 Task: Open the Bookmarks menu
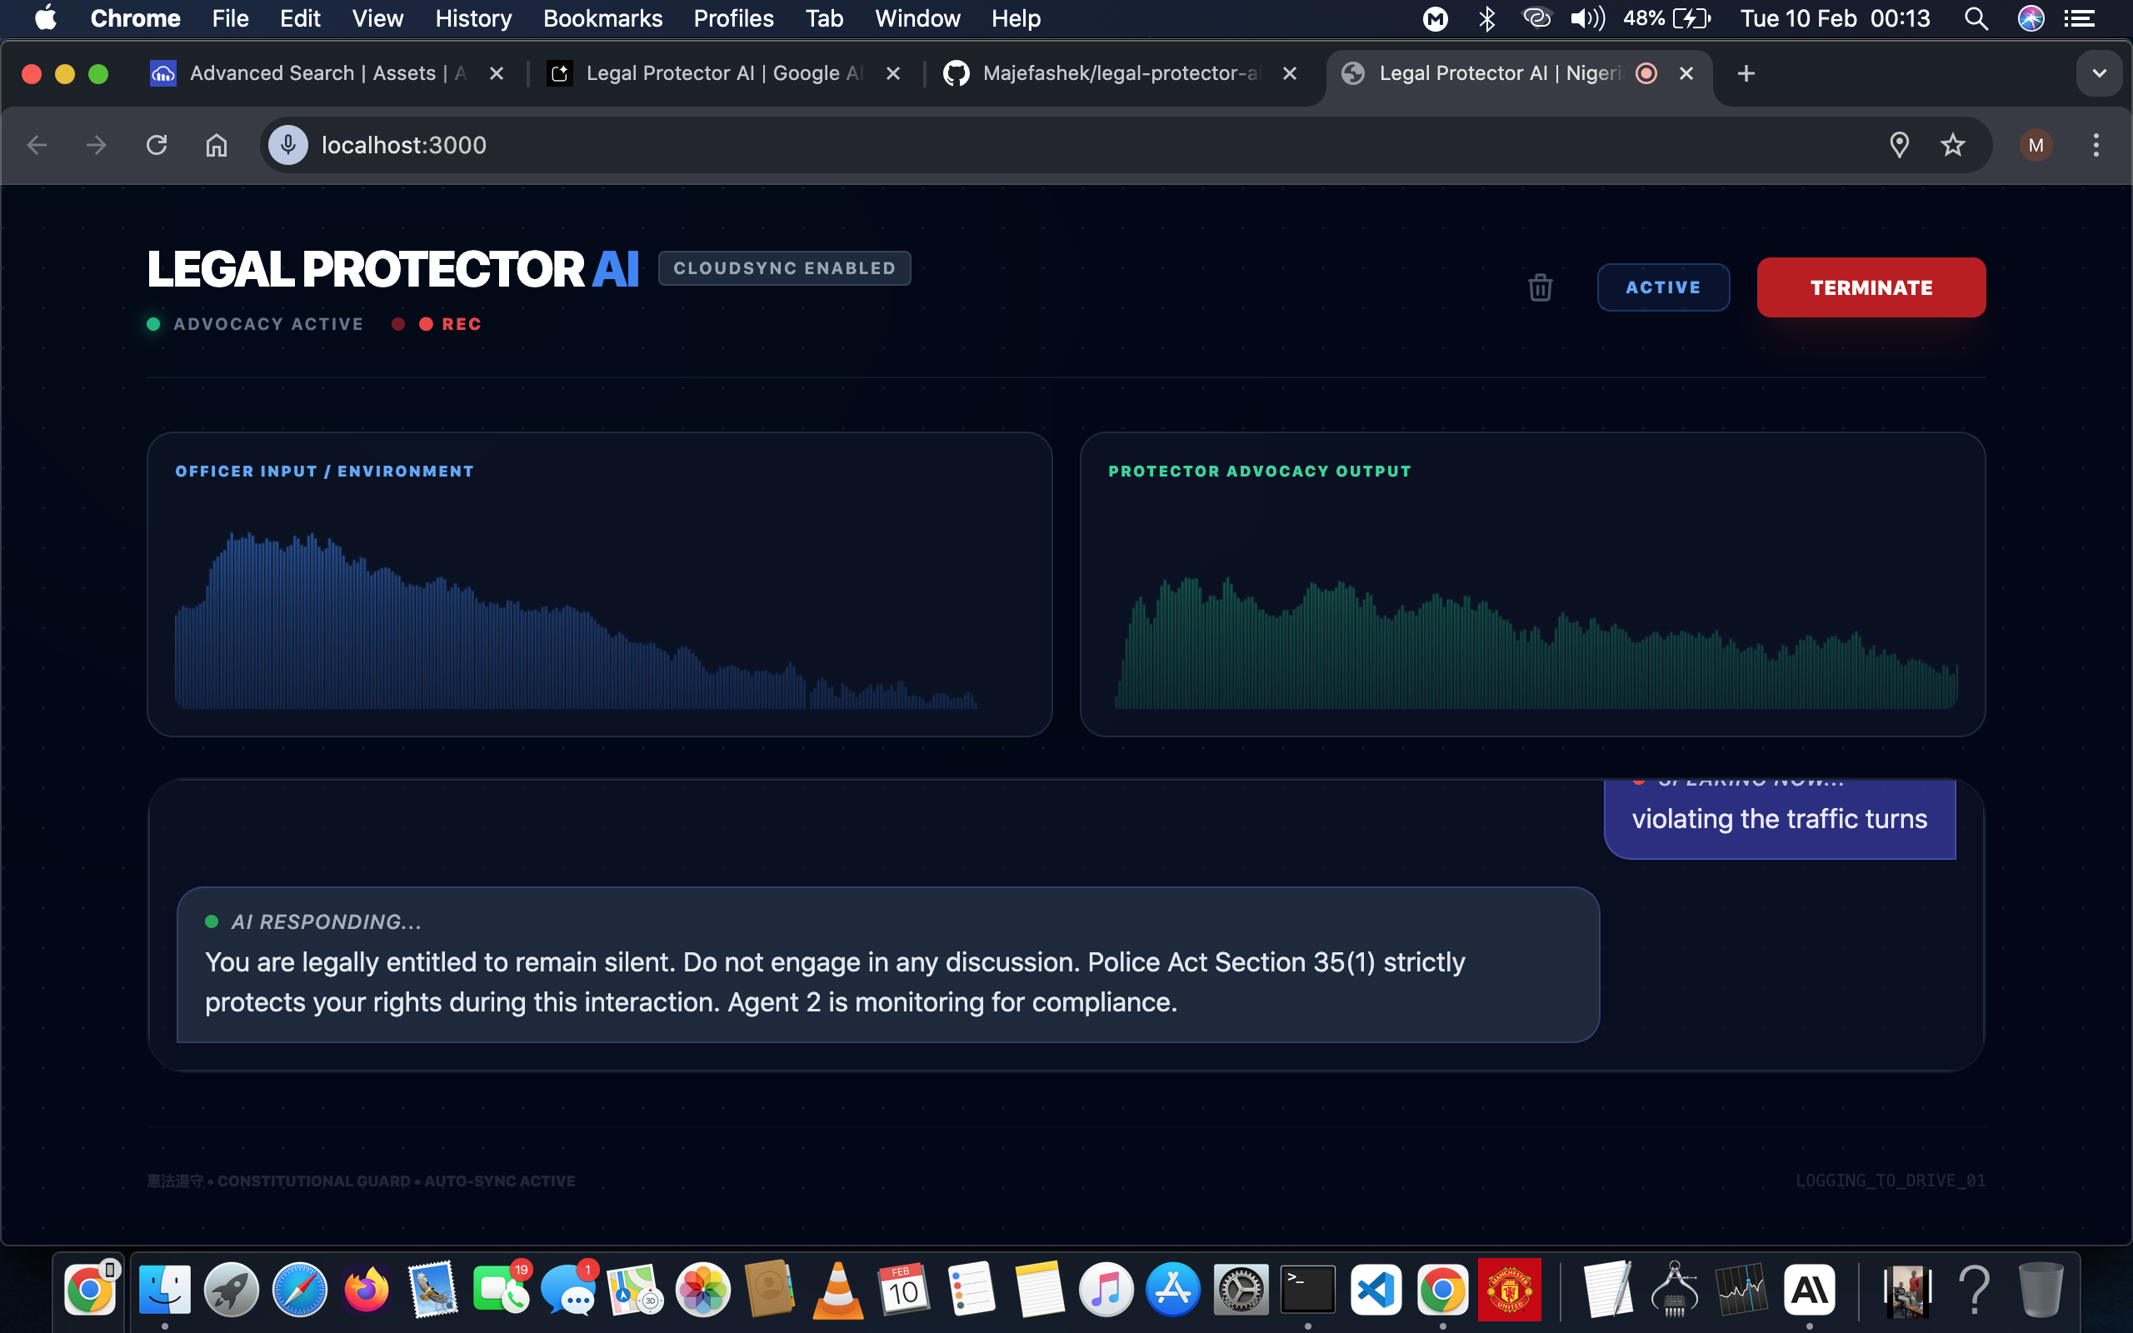[602, 18]
